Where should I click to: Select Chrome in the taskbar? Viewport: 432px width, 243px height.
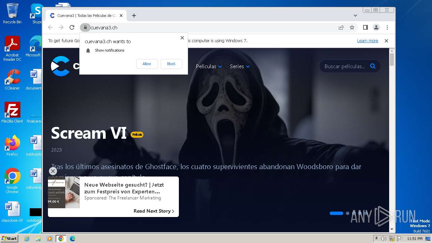(x=61, y=239)
